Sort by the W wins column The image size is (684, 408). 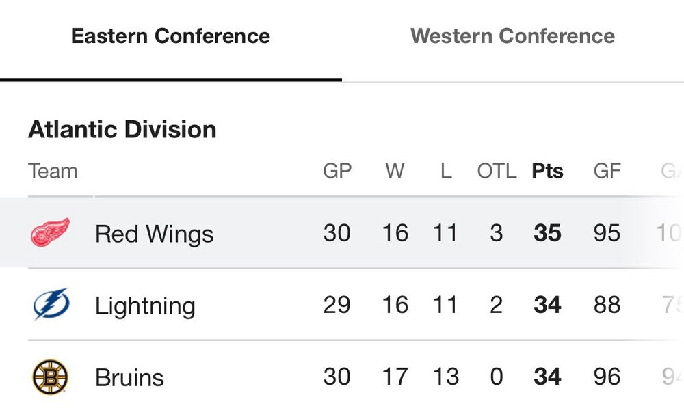point(395,171)
